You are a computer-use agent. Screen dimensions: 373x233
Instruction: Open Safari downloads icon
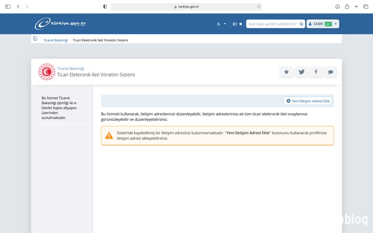click(x=337, y=6)
